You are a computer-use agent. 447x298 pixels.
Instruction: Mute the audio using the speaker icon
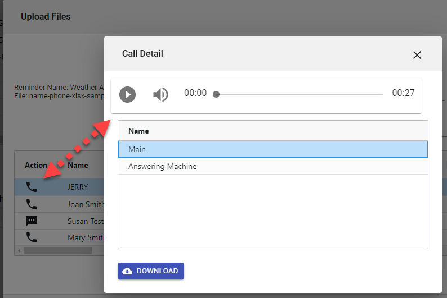(160, 94)
